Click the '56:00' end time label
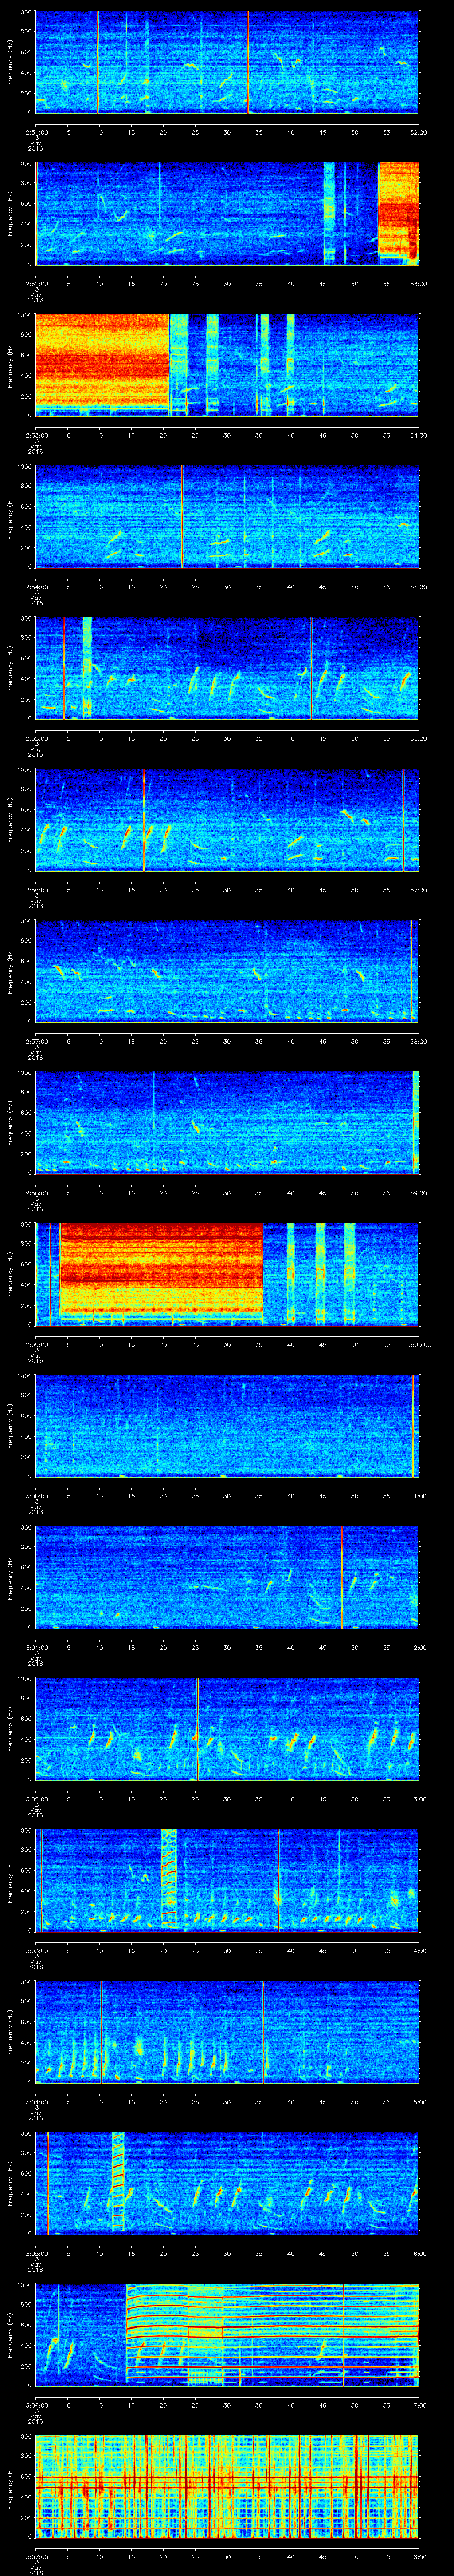The width and height of the screenshot is (454, 2576). (x=419, y=738)
